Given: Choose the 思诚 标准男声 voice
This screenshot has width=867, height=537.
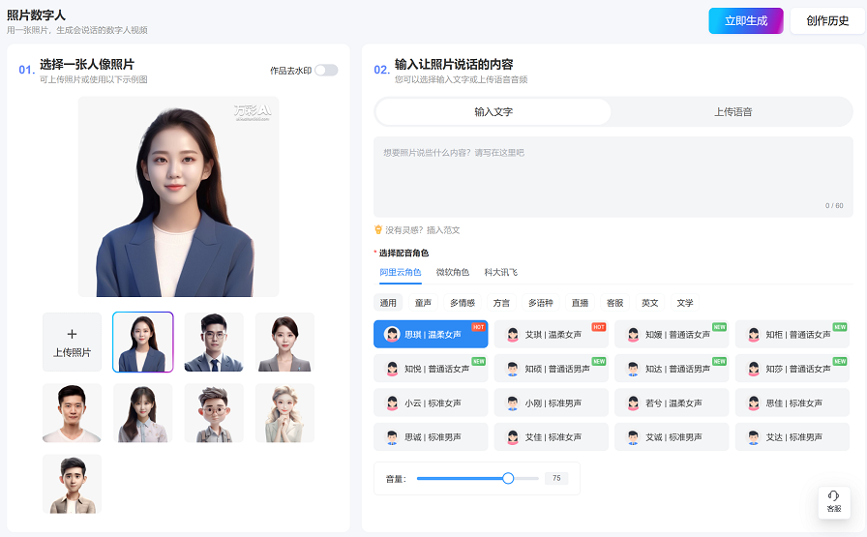Looking at the screenshot, I should click(431, 437).
